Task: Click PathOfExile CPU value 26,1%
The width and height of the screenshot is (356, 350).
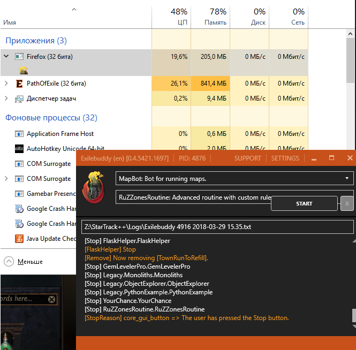Action: coord(179,83)
